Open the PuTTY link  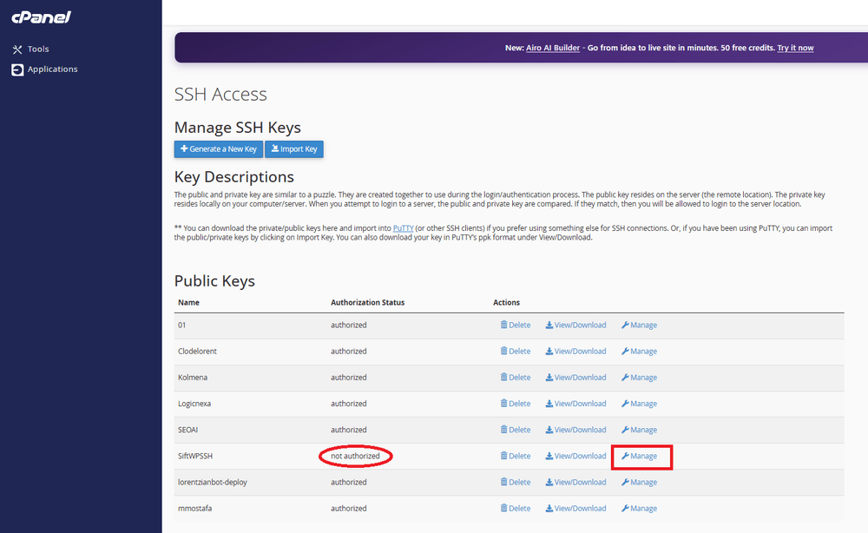(403, 228)
